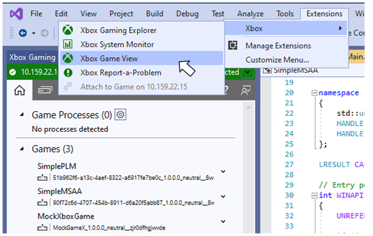This screenshot has height=236, width=373.
Task: Click the toolbar grip handle
Action: pos(11,33)
